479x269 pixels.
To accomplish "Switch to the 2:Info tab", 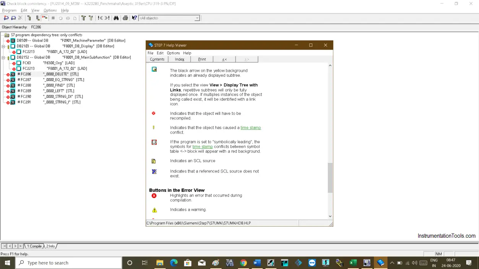I will pyautogui.click(x=50, y=246).
